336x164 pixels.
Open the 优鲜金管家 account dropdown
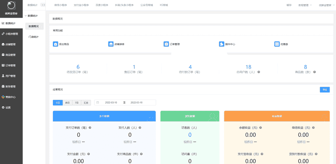pos(326,5)
